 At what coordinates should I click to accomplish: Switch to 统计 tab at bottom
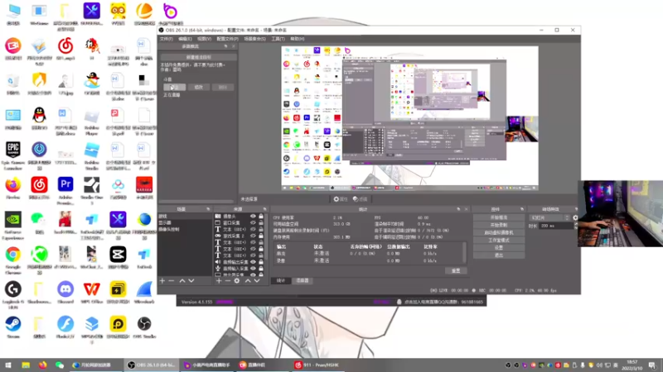coord(281,280)
